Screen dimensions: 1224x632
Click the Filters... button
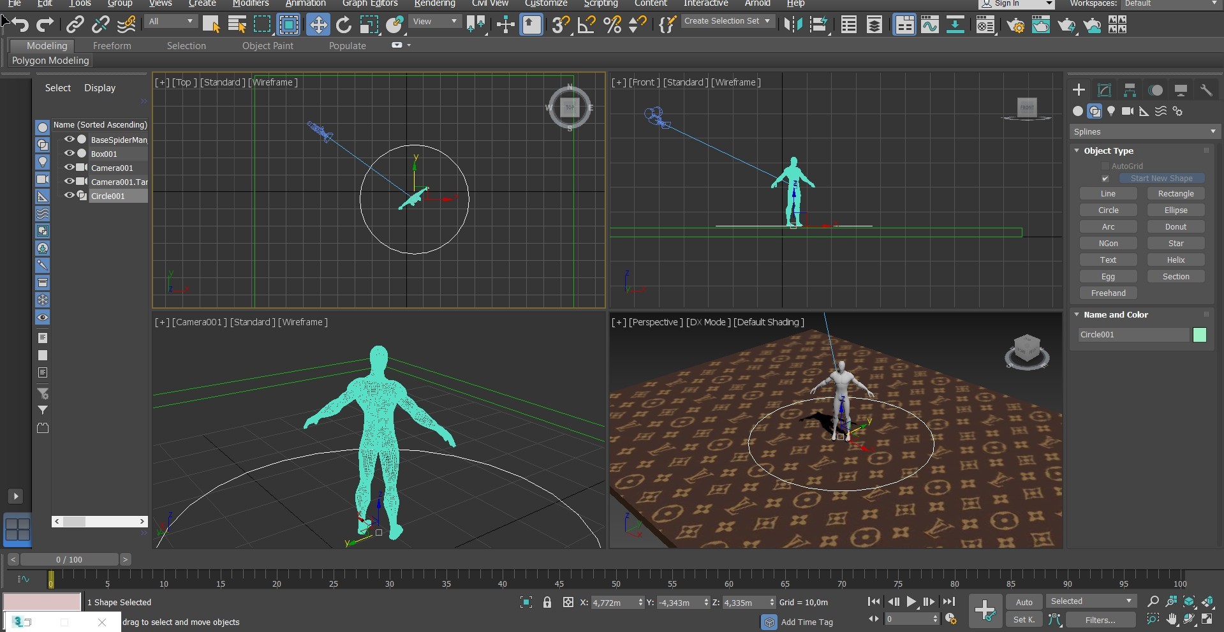point(1100,619)
